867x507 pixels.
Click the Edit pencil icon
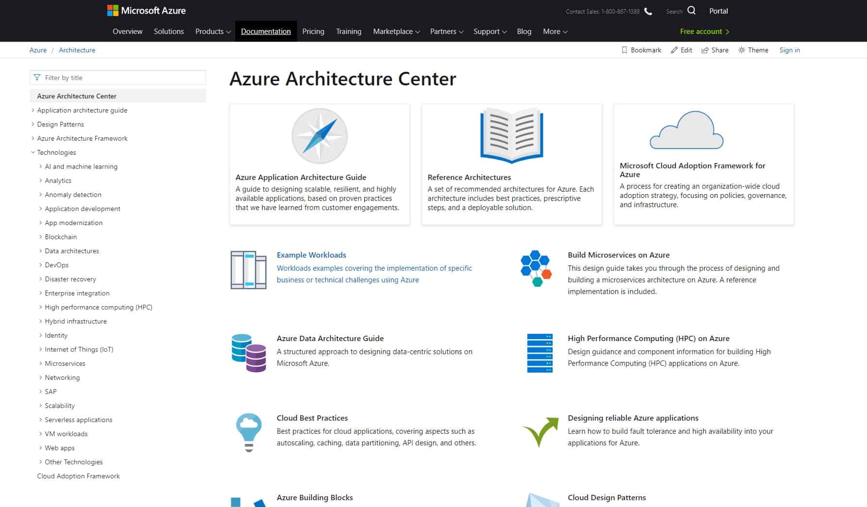point(674,50)
